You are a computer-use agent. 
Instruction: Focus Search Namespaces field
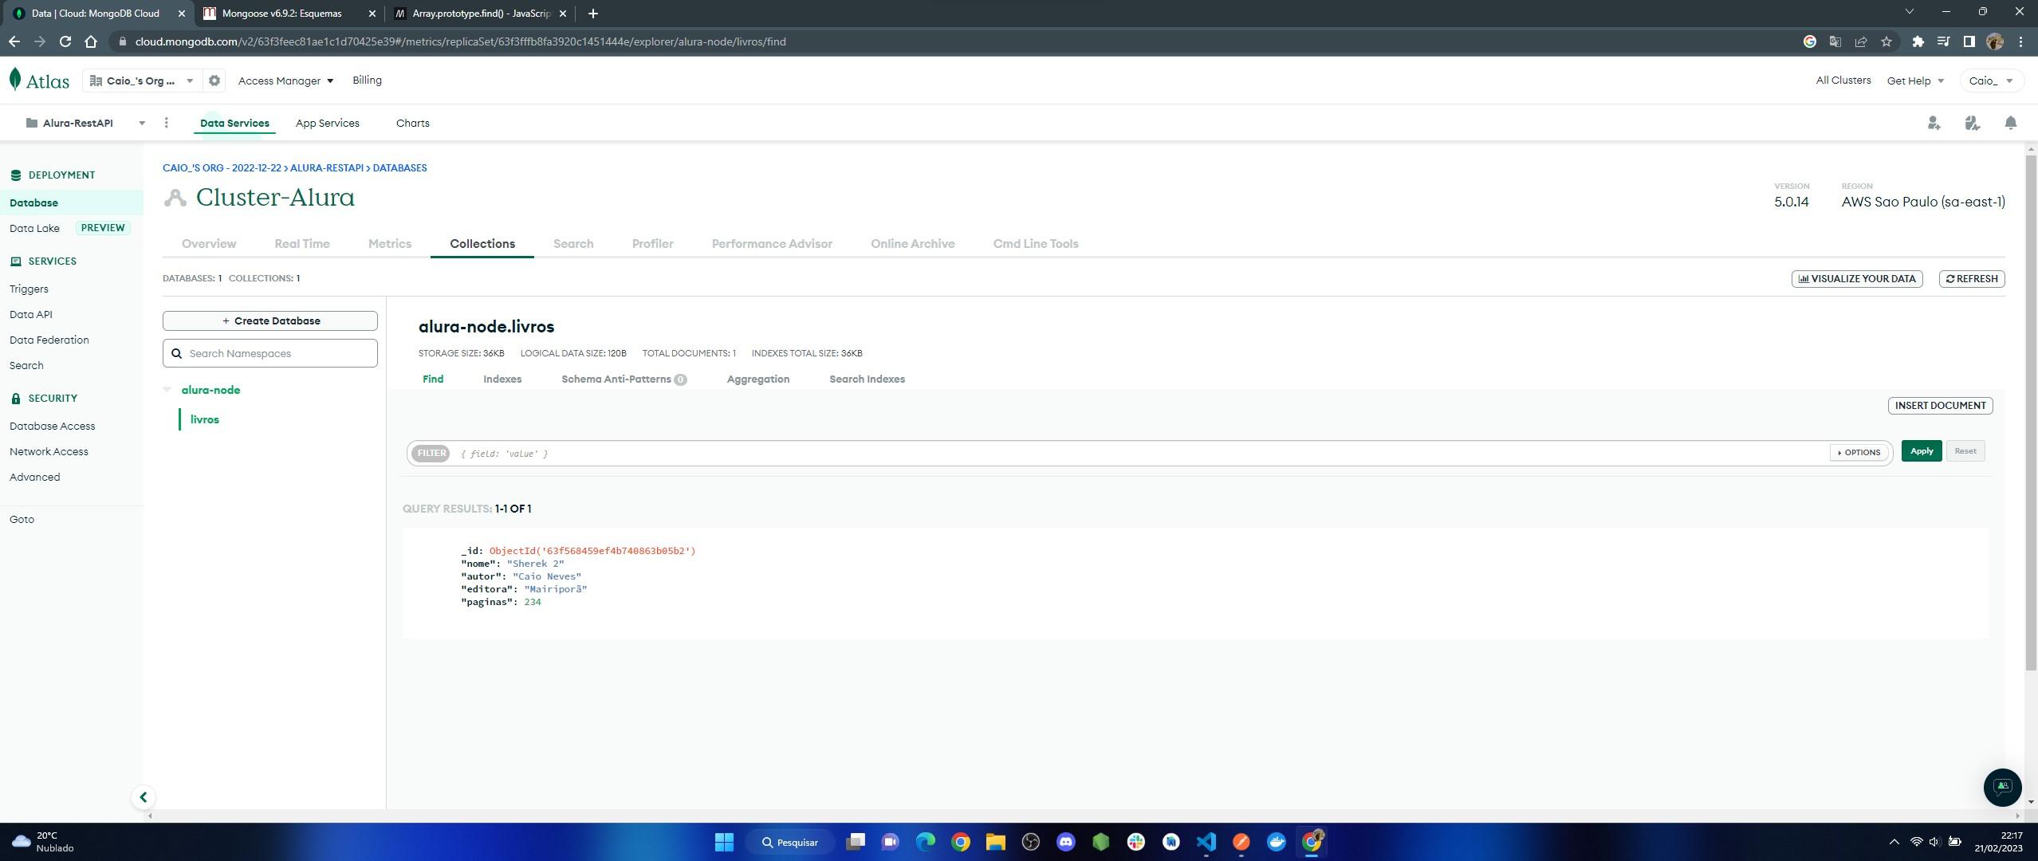270,353
